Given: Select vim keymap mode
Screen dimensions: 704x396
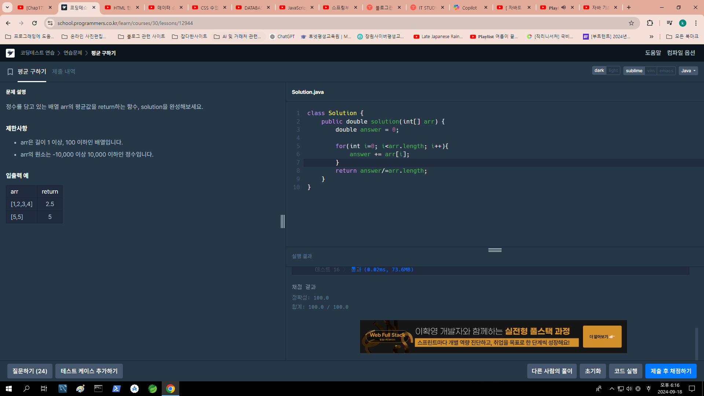Looking at the screenshot, I should [x=651, y=71].
